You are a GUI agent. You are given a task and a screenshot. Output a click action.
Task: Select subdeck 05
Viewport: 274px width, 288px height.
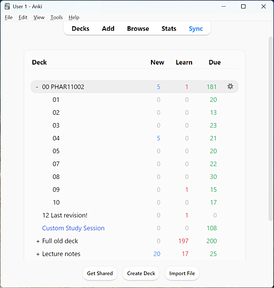point(56,151)
